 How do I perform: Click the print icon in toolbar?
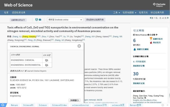(x=37, y=20)
